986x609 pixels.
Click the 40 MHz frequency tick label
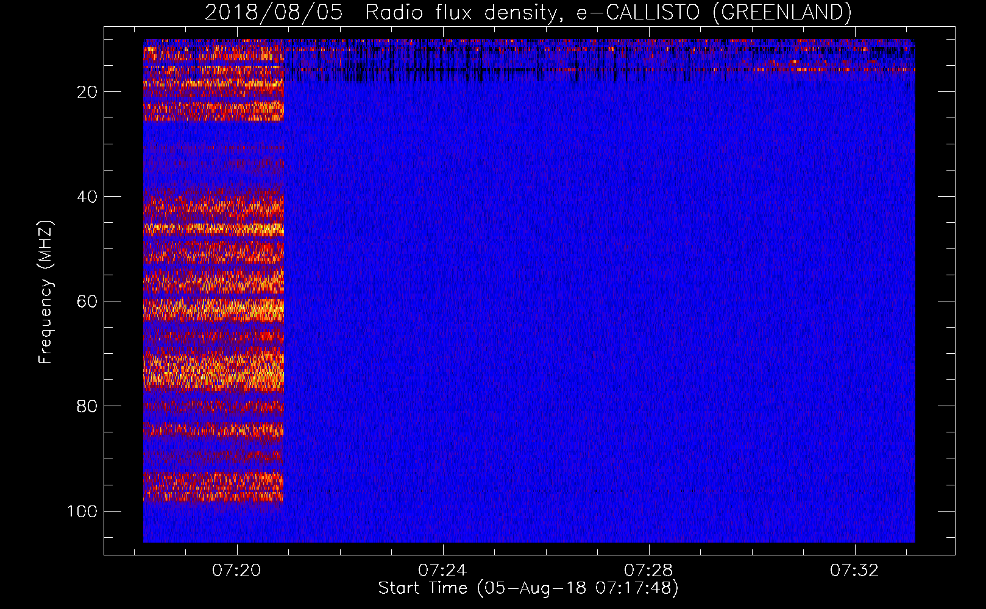tap(87, 197)
